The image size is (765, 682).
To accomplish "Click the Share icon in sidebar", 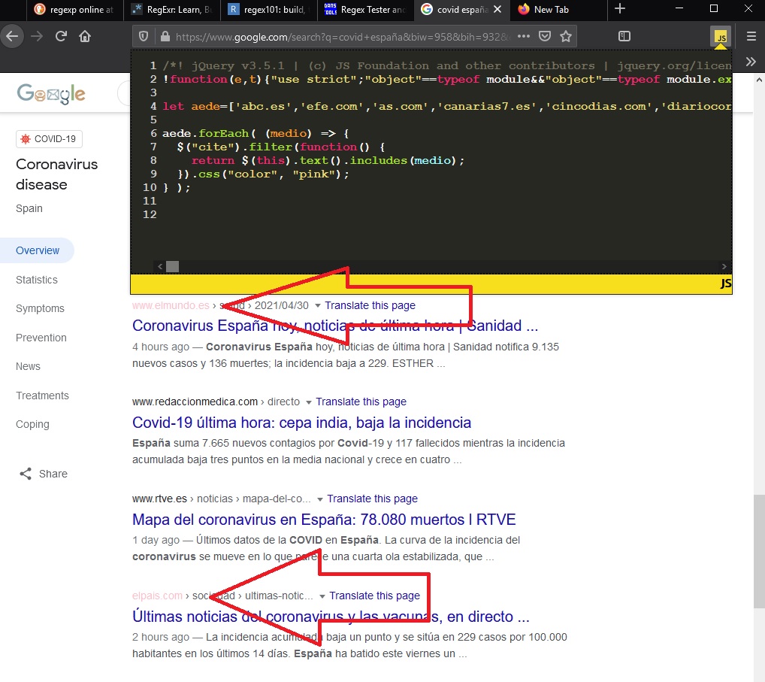I will [26, 474].
